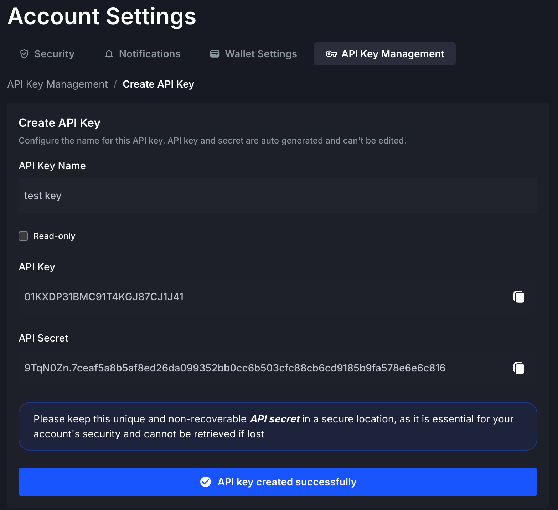Viewport: 558px width, 510px height.
Task: Click the API Secret field label
Action: 43,338
